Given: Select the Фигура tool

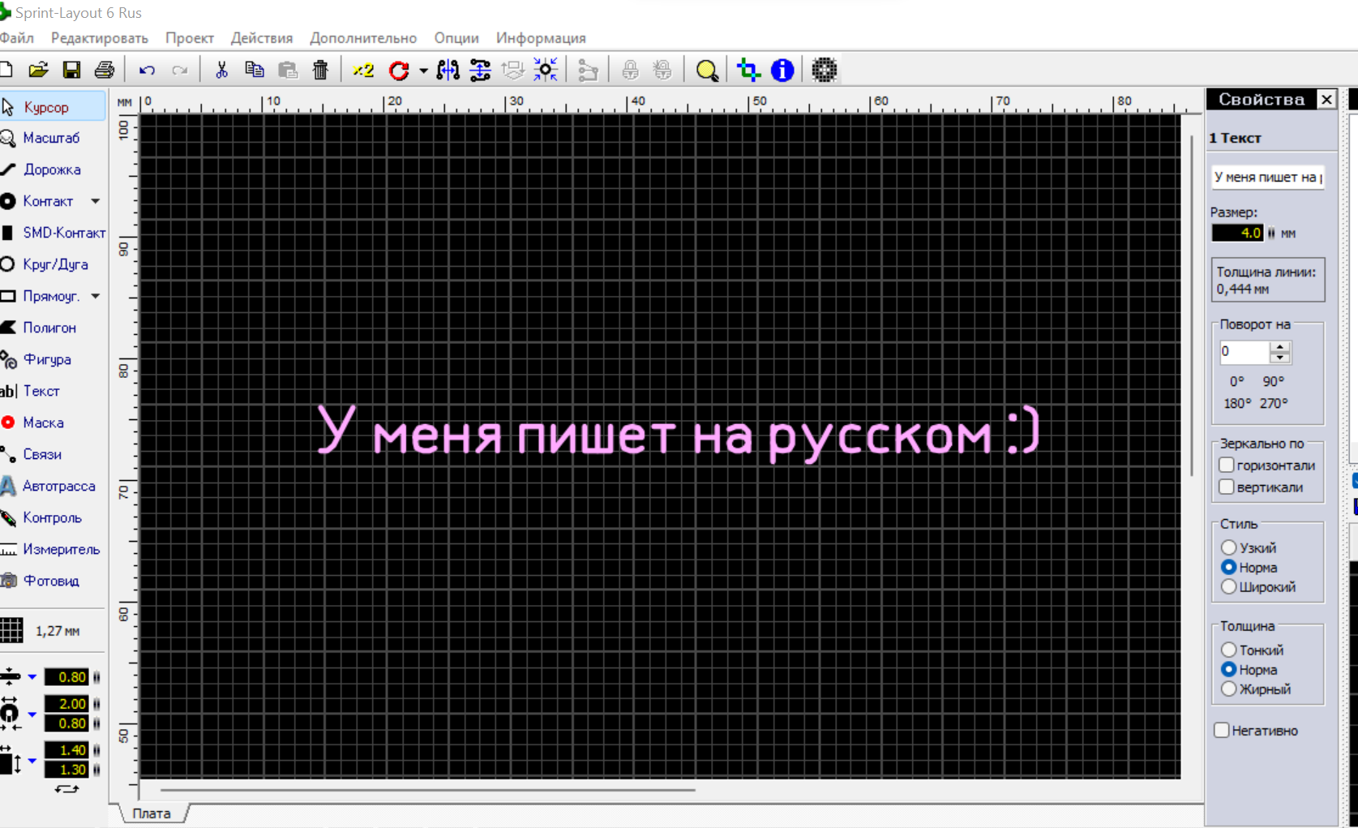Looking at the screenshot, I should tap(53, 359).
